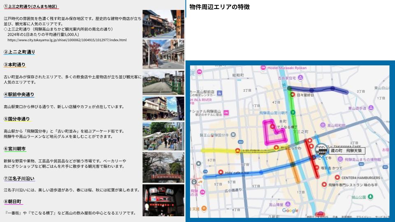Select the green 城山公園 park pin
The width and height of the screenshot is (395, 222).
[370, 197]
